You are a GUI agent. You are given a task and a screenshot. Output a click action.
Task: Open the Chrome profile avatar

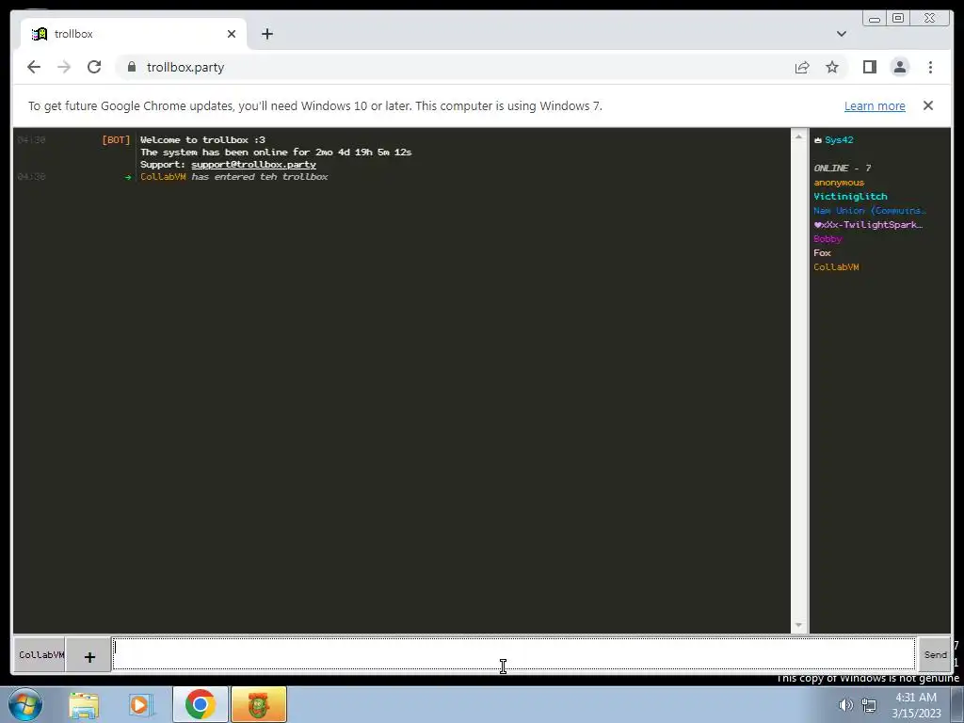899,67
